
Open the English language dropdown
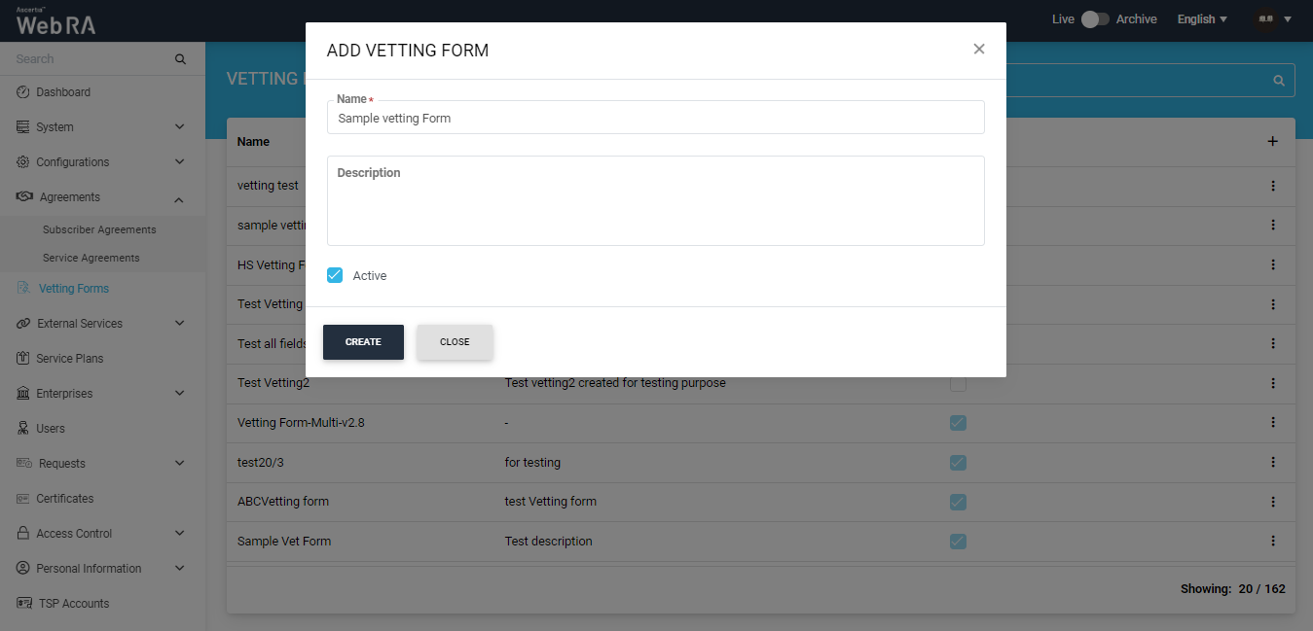pos(1202,19)
